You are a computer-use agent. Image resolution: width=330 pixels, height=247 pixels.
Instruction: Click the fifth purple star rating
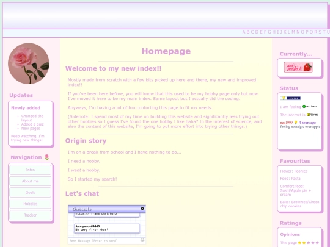click(317, 243)
